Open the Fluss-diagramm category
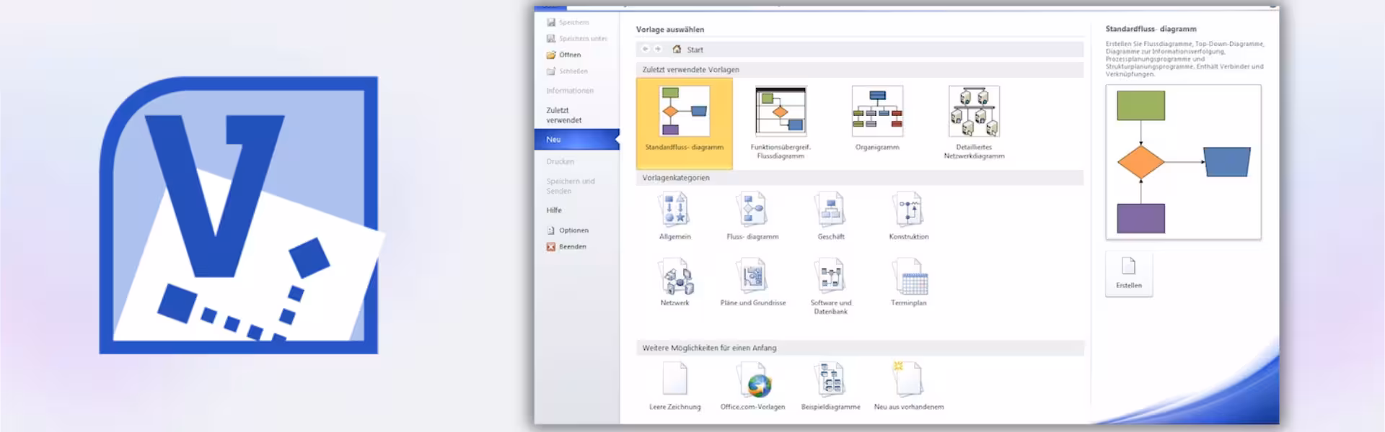This screenshot has height=432, width=1385. (752, 216)
